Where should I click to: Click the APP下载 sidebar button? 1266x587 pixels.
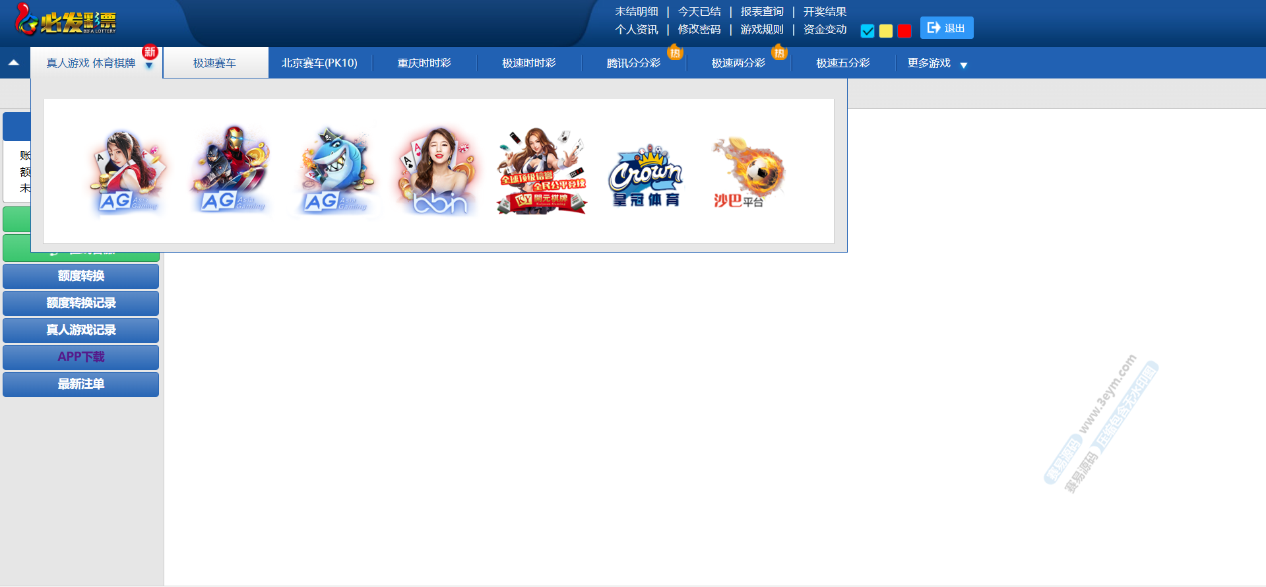tap(80, 357)
